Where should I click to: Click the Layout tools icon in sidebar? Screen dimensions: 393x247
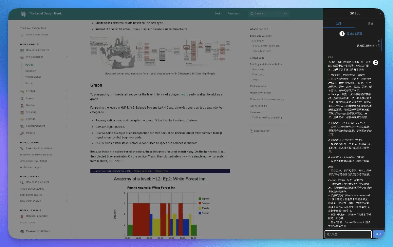pos(22,98)
